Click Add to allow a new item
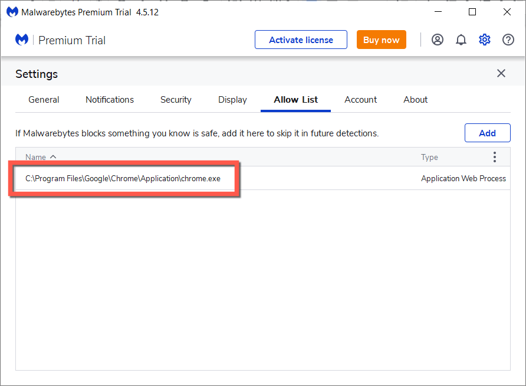Viewport: 526px width, 386px height. click(487, 133)
